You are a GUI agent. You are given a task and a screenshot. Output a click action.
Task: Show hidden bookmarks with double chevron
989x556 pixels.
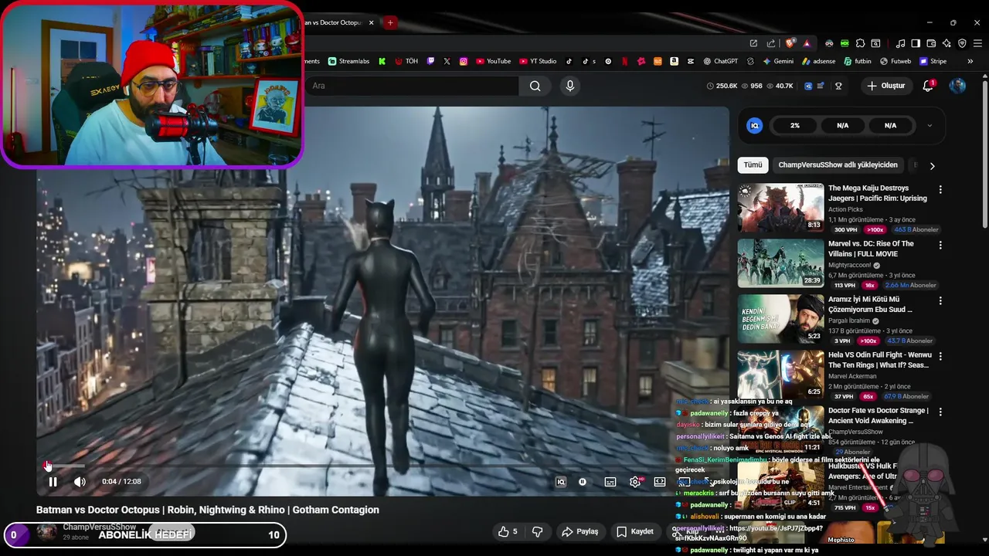970,61
